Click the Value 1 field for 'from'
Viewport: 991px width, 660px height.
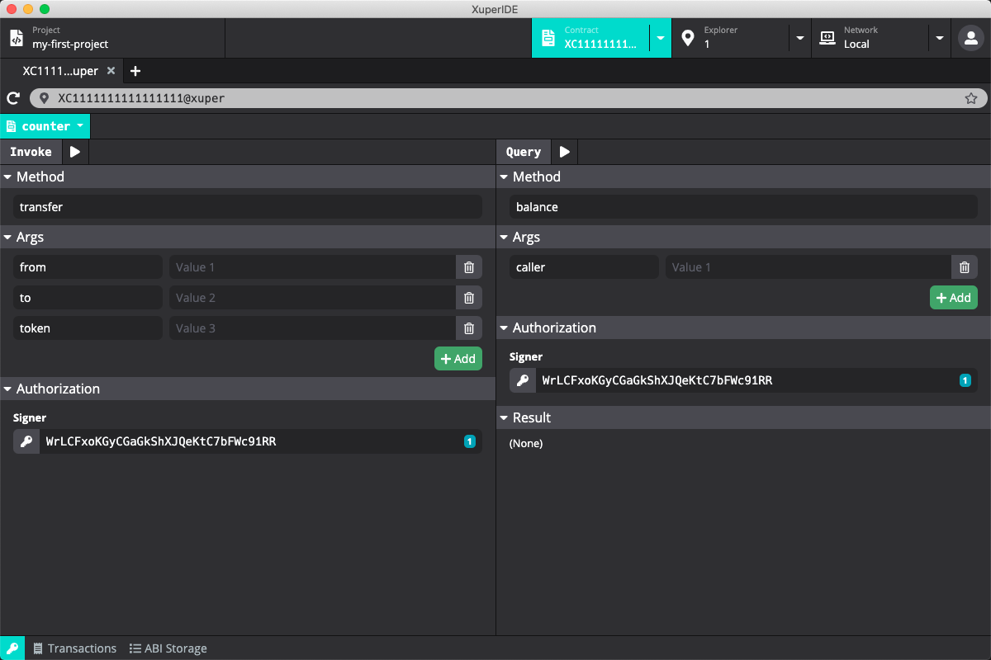coord(312,267)
